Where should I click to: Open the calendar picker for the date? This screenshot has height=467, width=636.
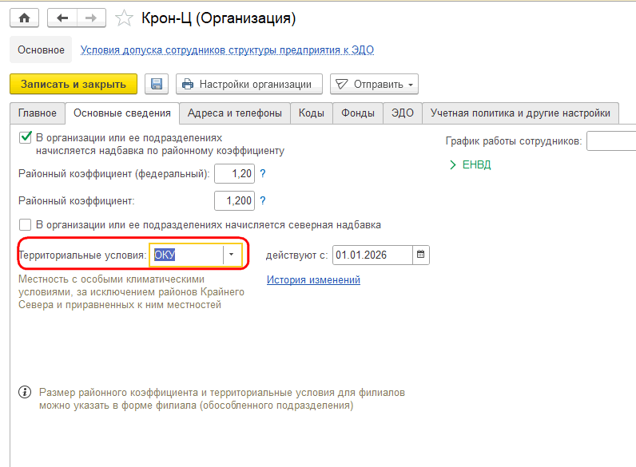pos(421,255)
